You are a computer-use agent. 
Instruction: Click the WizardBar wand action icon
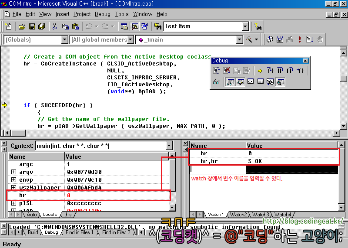[x=249, y=39]
